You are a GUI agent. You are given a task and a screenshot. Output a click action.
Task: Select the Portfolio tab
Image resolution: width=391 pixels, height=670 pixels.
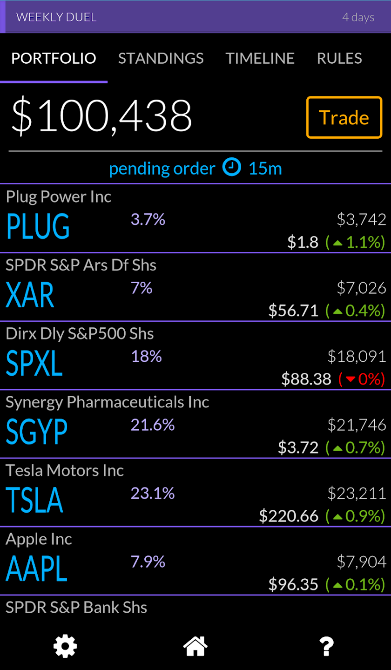pos(54,58)
